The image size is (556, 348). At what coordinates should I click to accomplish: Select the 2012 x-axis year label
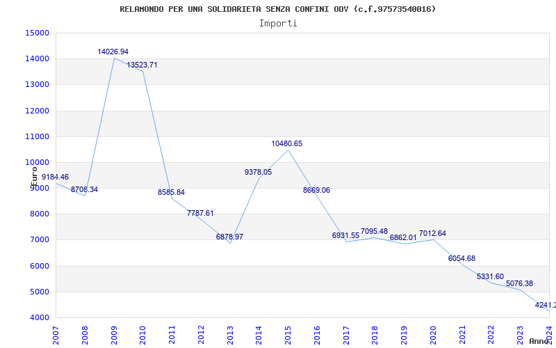click(x=201, y=335)
